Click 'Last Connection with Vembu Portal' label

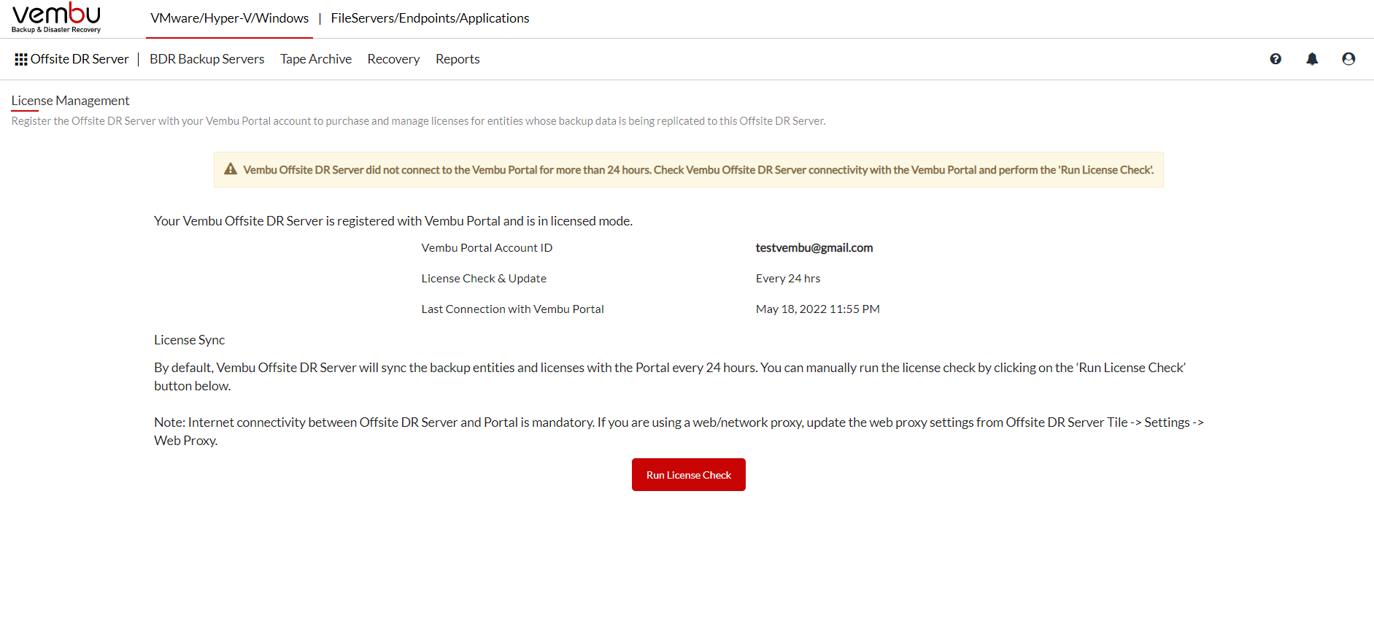coord(512,309)
